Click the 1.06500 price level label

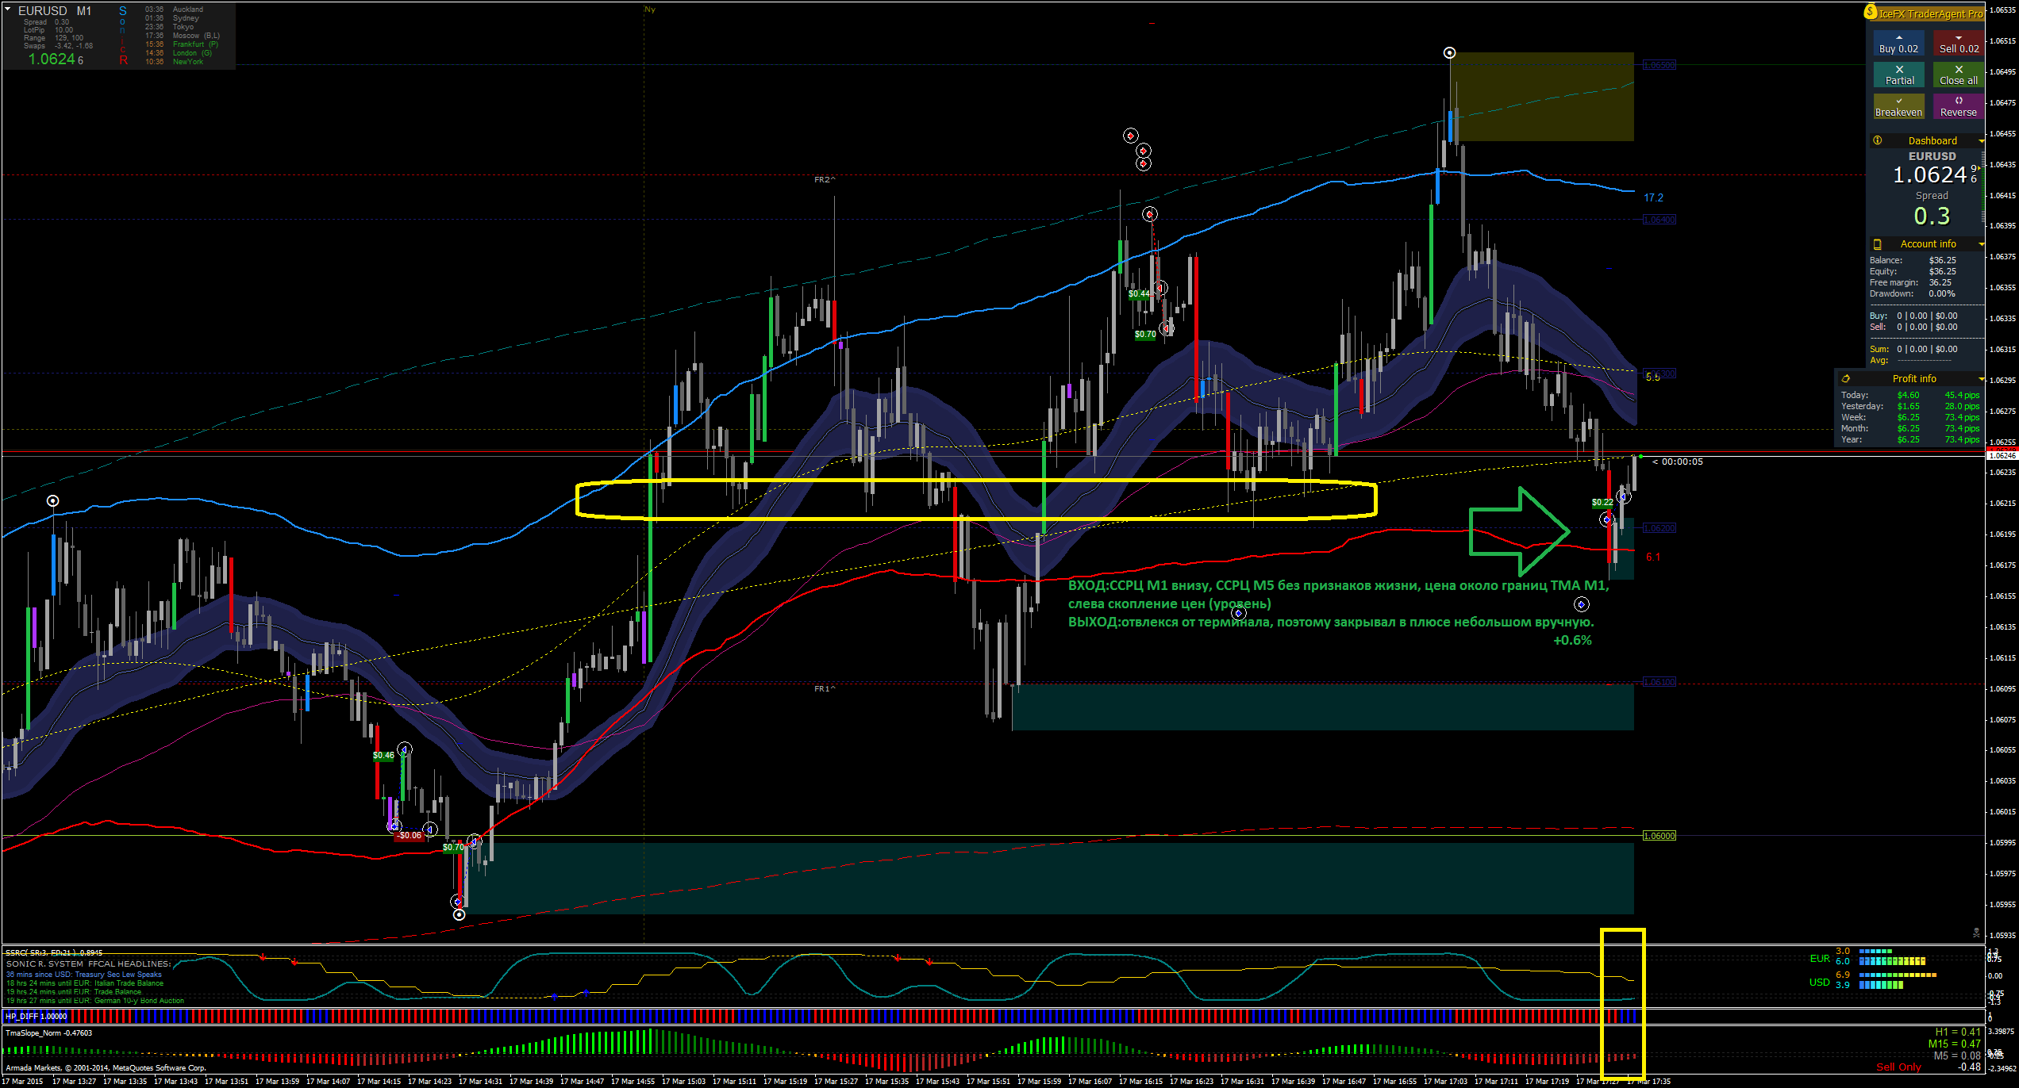point(1659,65)
